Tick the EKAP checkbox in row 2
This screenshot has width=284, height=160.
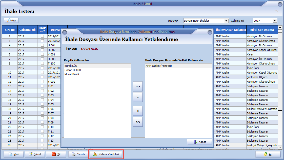coord(42,36)
